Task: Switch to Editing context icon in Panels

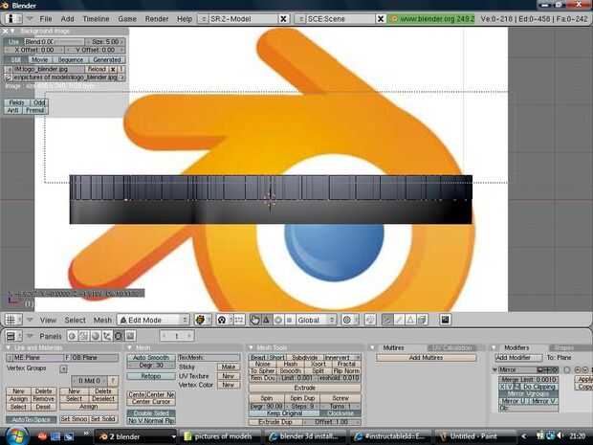Action: 119,336
